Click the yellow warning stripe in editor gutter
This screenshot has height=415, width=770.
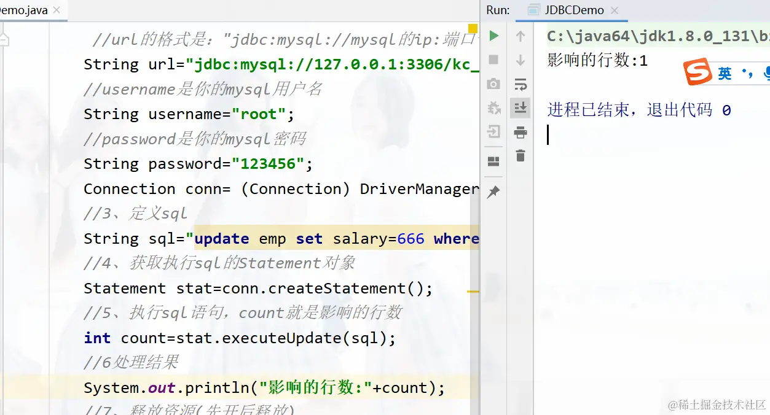coord(473,292)
